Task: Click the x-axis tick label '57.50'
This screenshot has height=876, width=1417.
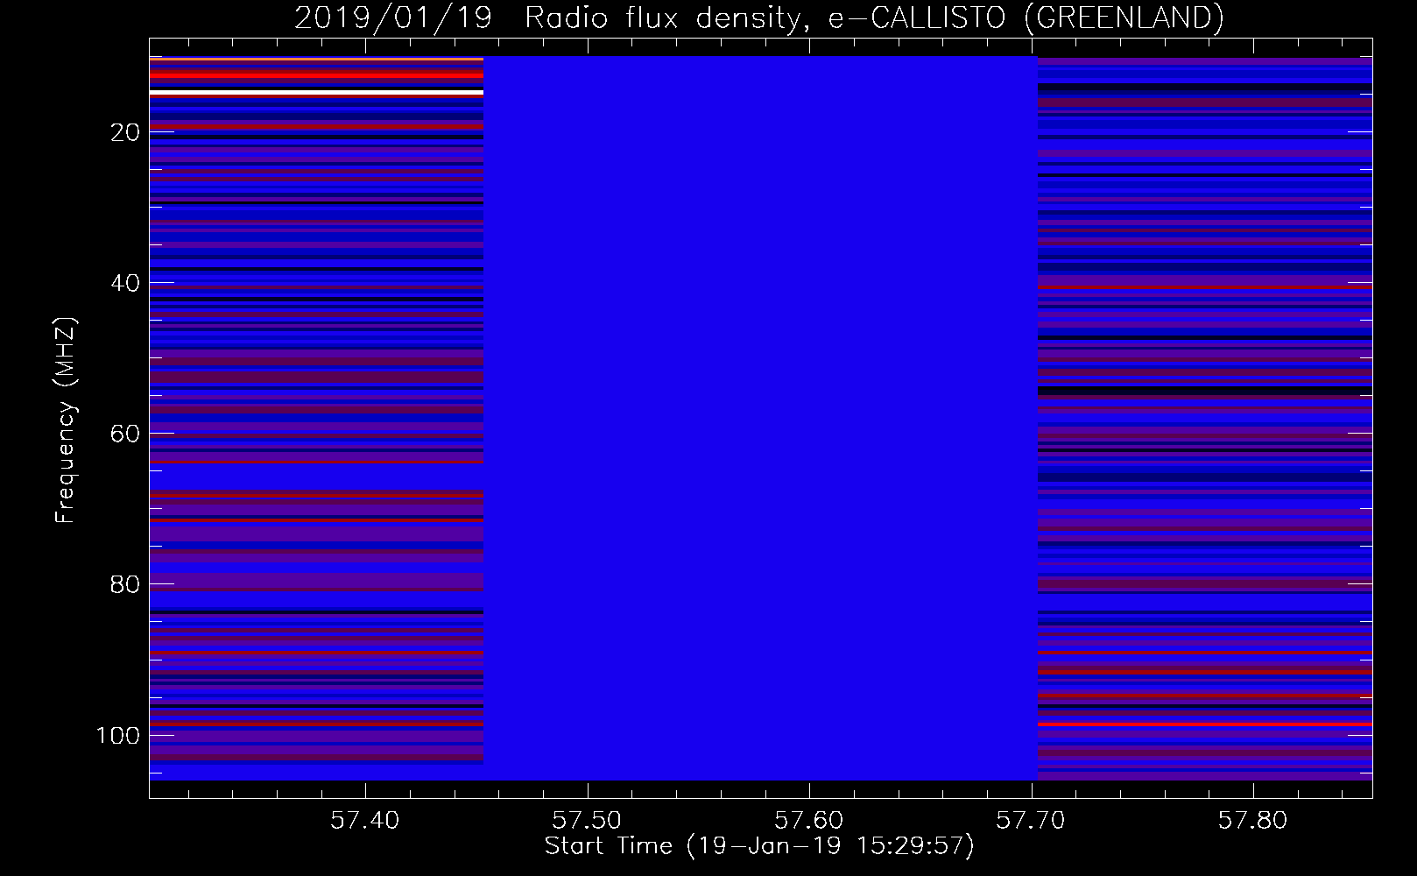Action: click(587, 821)
